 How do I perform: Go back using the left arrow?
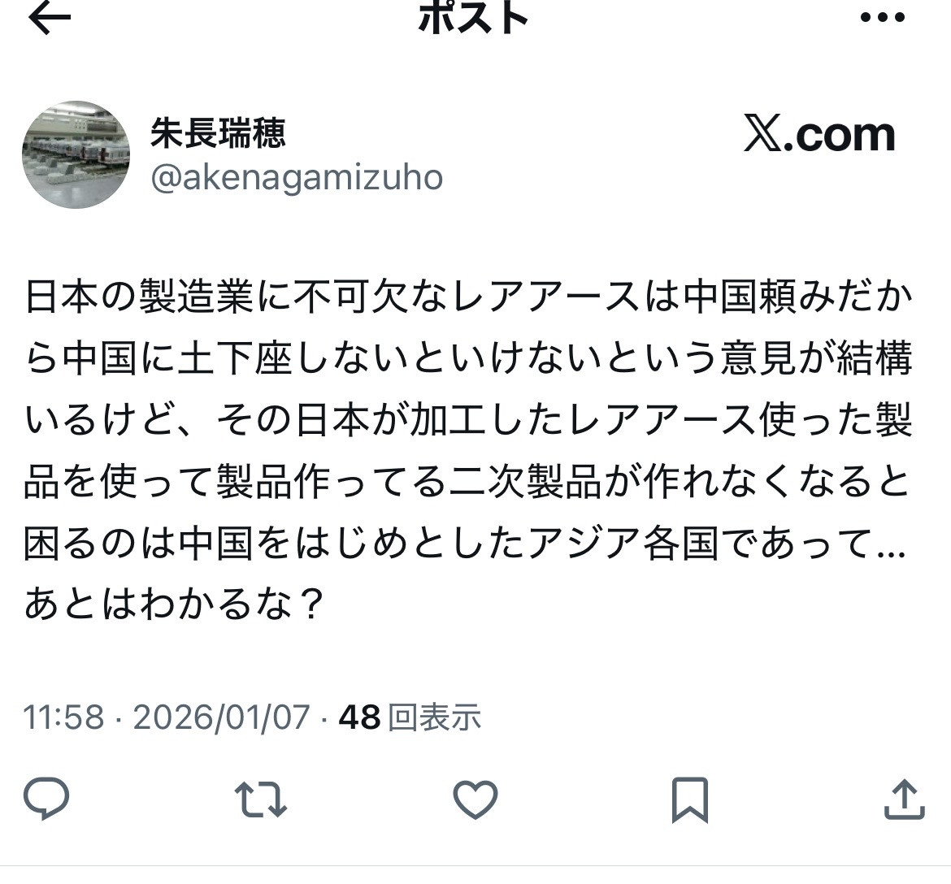click(x=50, y=18)
